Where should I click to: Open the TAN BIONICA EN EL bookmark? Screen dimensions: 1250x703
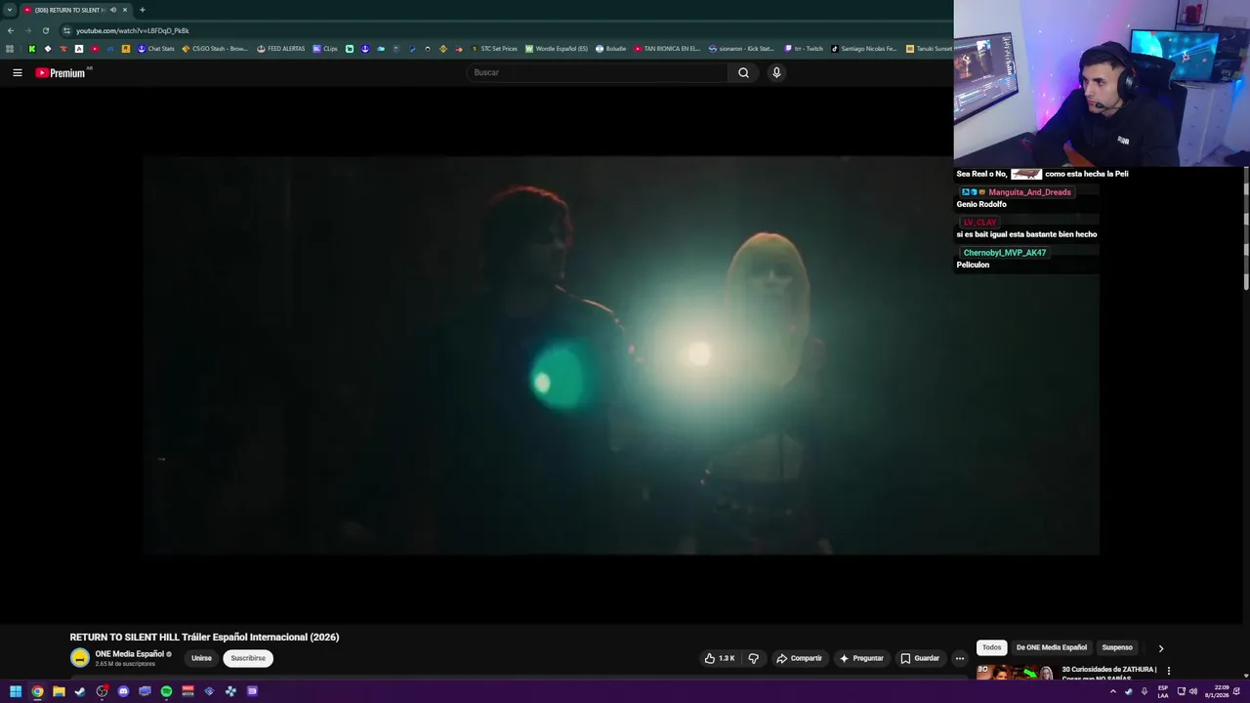[x=667, y=48]
